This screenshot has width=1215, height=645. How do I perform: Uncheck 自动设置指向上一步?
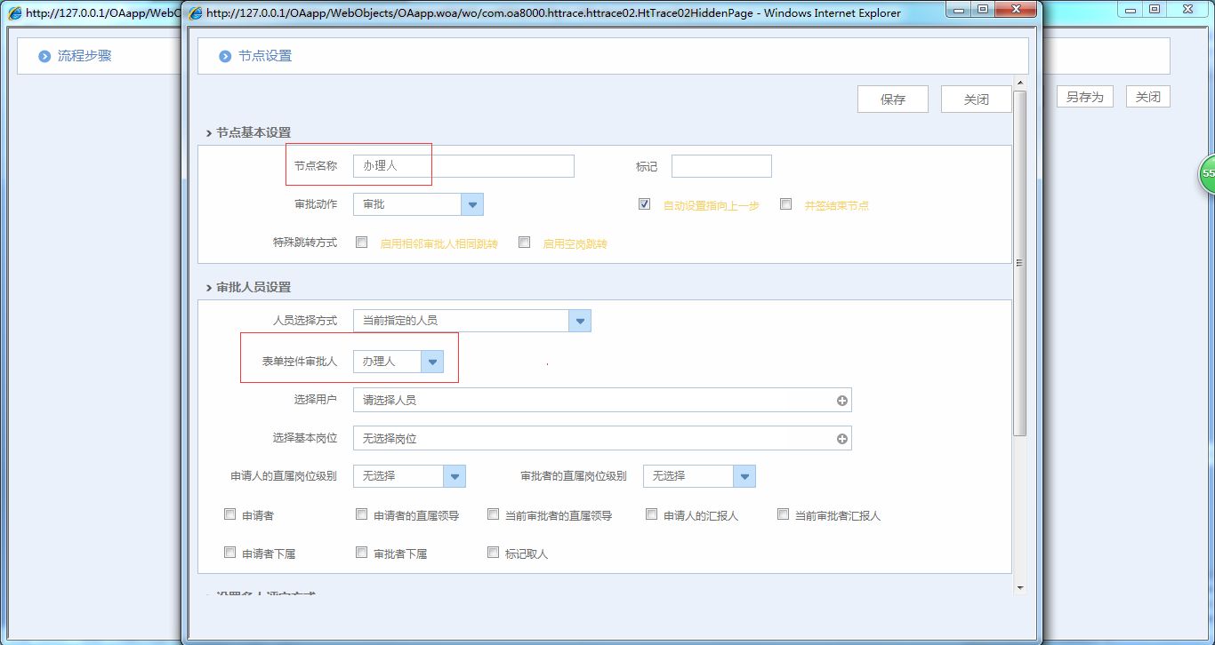click(643, 203)
